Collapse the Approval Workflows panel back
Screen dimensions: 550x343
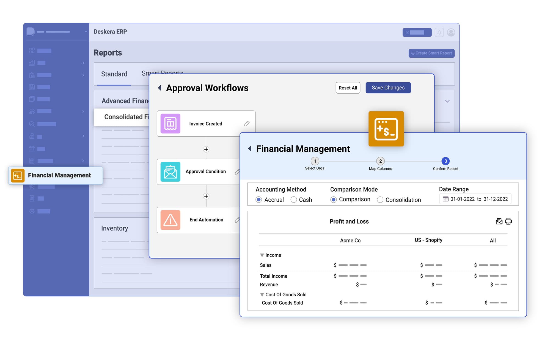coord(159,88)
